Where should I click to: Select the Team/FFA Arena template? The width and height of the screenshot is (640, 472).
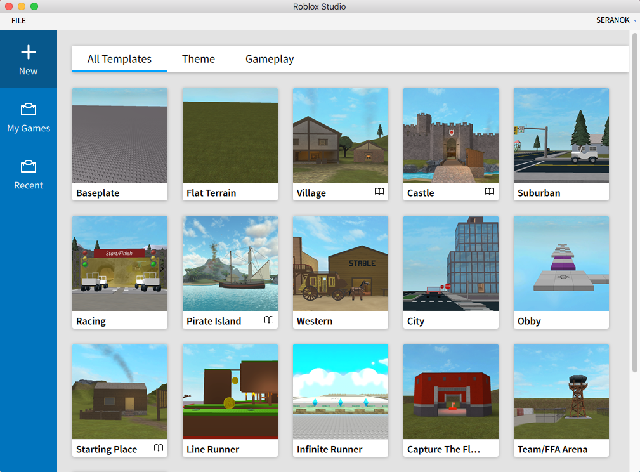click(561, 391)
